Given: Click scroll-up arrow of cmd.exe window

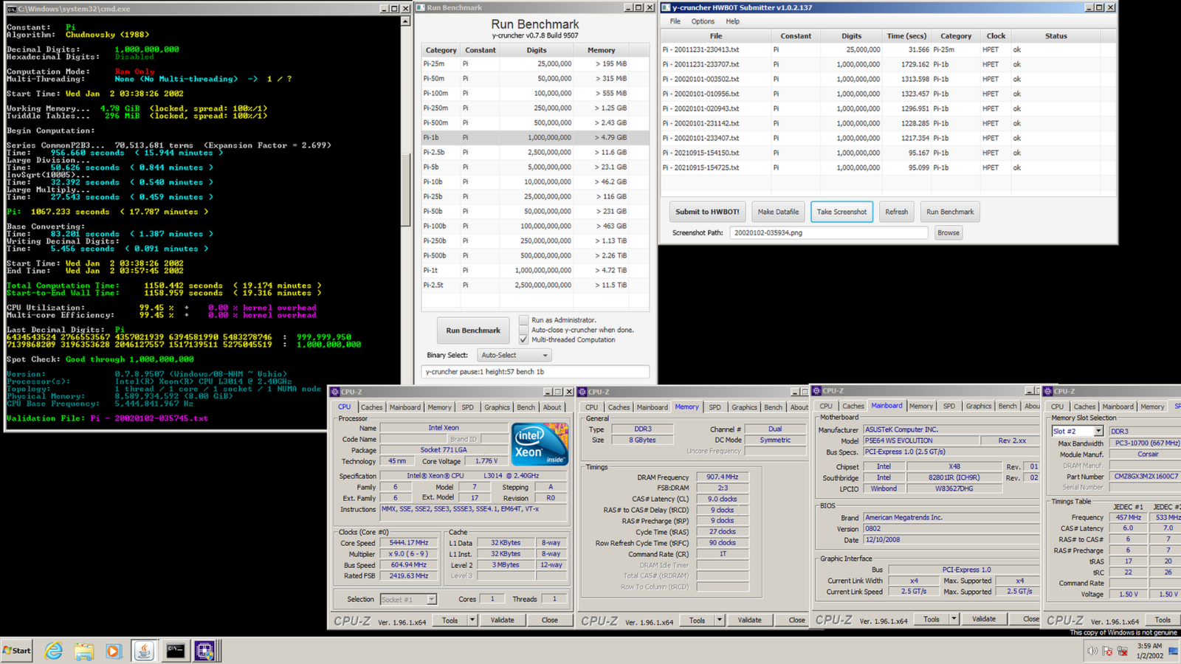Looking at the screenshot, I should point(405,21).
